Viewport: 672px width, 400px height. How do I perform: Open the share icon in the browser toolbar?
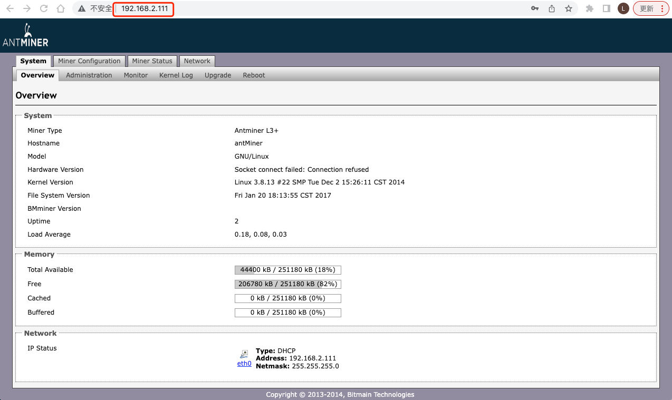pos(551,8)
